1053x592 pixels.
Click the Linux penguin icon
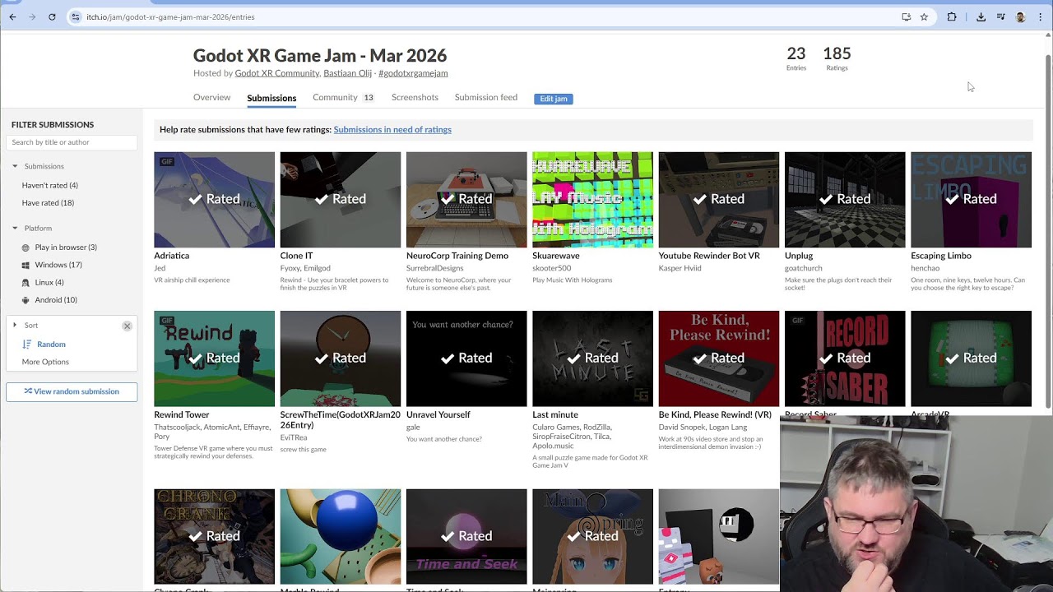tap(26, 283)
